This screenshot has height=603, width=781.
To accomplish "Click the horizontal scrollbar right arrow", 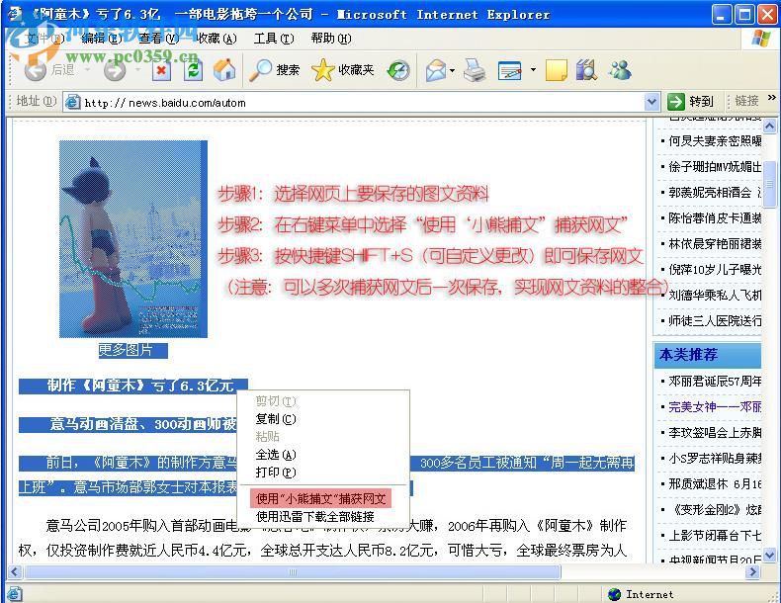I will coord(752,571).
